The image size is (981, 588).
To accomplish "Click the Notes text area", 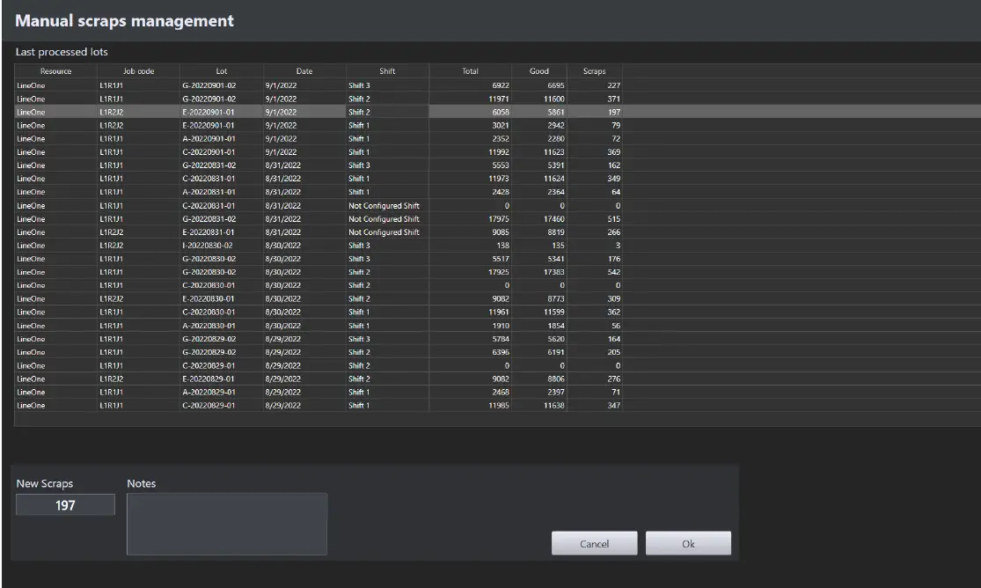I will (x=227, y=522).
